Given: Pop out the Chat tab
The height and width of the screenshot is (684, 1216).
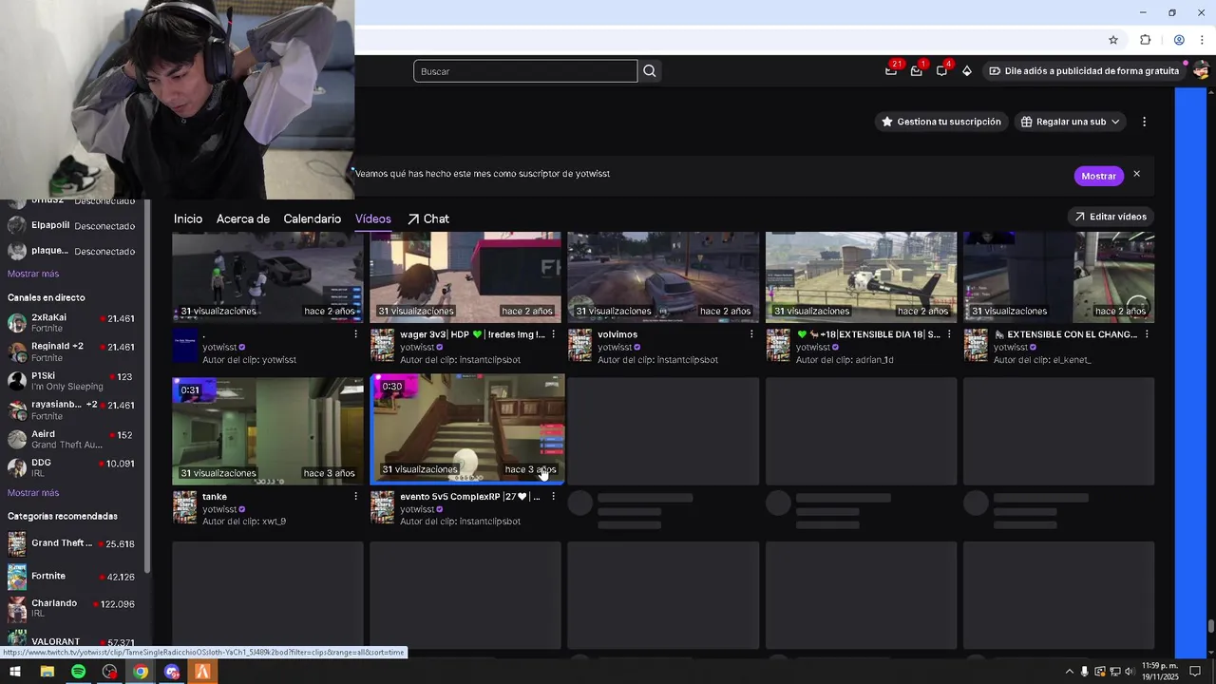Looking at the screenshot, I should [x=428, y=218].
